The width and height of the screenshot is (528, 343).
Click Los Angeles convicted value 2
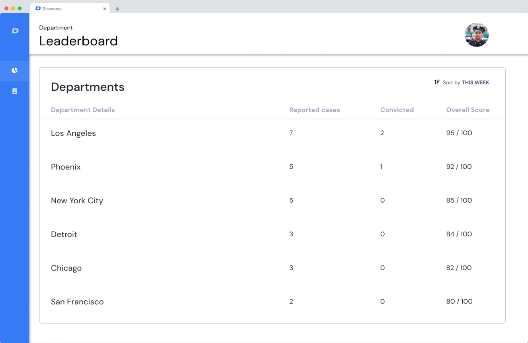click(382, 133)
